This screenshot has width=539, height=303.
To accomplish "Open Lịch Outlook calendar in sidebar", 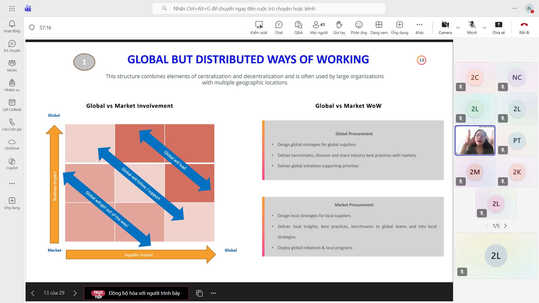I will [x=12, y=105].
